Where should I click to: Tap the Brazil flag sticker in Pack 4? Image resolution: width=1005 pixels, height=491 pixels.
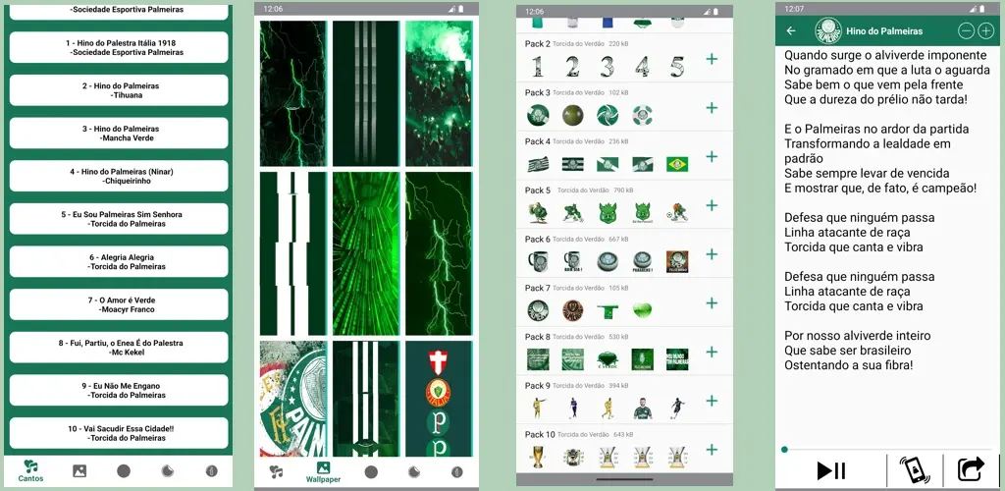(x=677, y=165)
